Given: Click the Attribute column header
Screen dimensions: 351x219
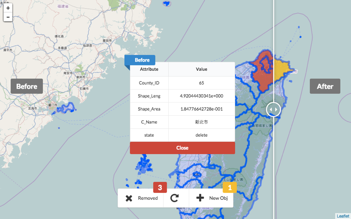Looking at the screenshot, I should [x=149, y=69].
